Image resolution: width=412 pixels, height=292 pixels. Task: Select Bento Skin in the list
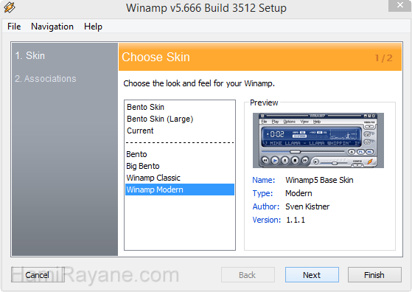click(x=179, y=107)
